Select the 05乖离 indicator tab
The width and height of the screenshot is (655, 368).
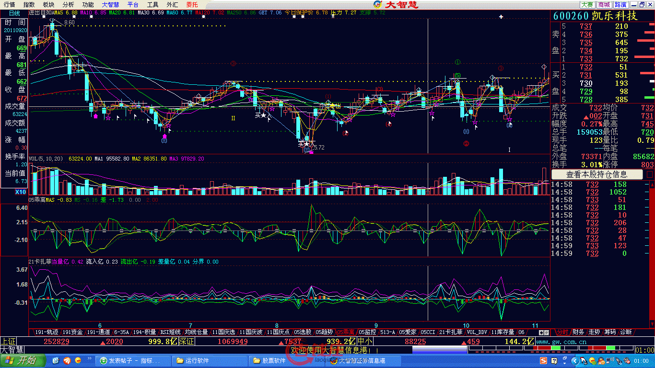346,332
